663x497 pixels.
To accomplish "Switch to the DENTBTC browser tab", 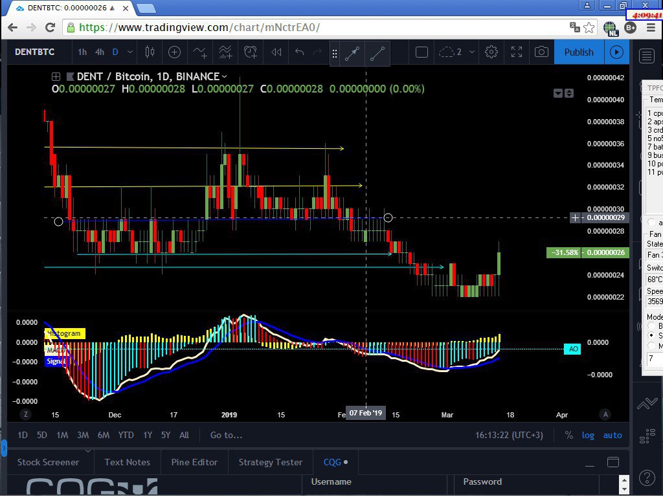I will tap(70, 8).
